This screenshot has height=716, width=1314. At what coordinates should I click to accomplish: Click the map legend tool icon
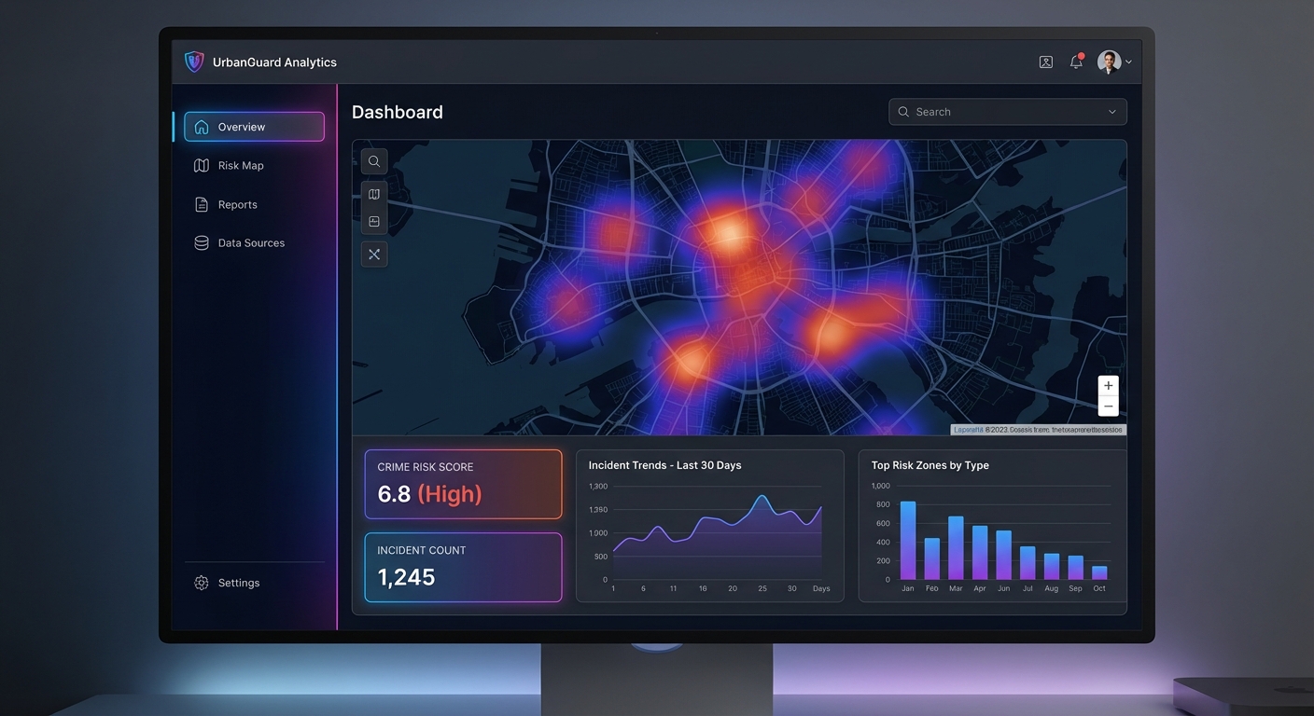tap(373, 221)
